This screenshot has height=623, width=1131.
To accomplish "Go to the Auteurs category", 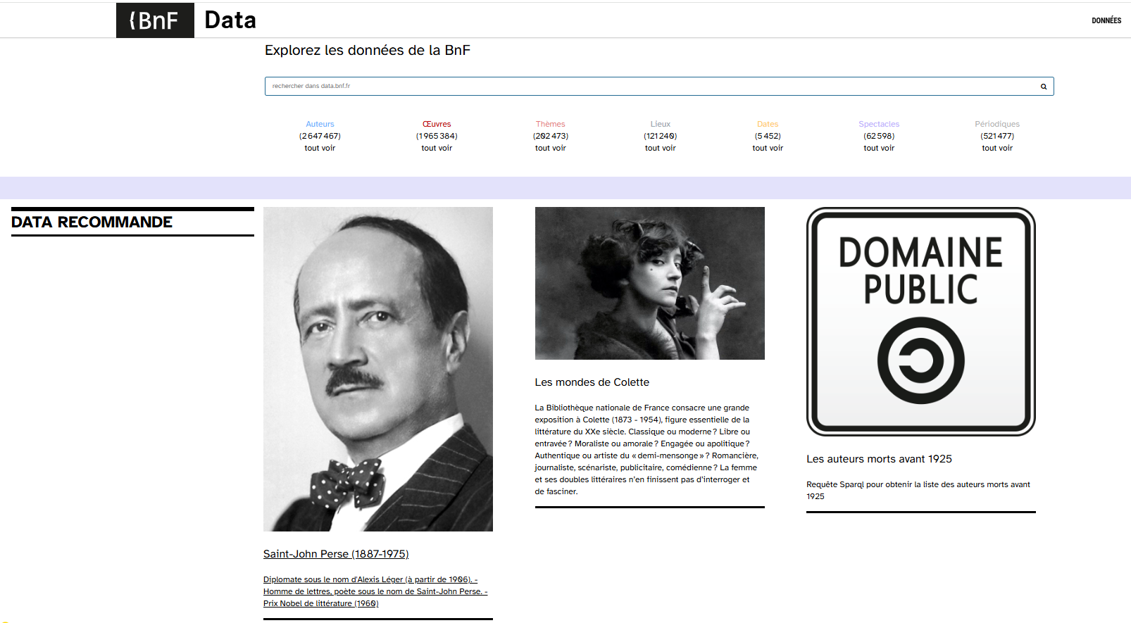I will pos(320,124).
